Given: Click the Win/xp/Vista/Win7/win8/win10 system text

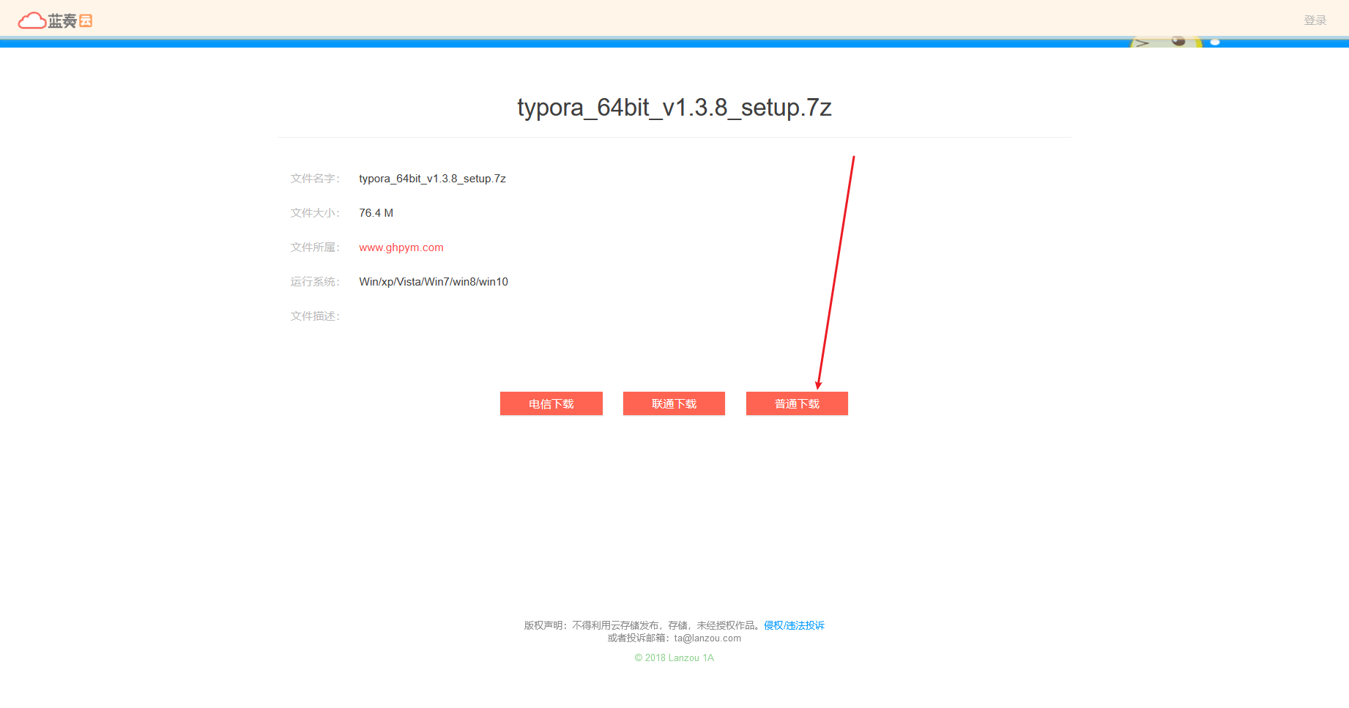Looking at the screenshot, I should 434,282.
